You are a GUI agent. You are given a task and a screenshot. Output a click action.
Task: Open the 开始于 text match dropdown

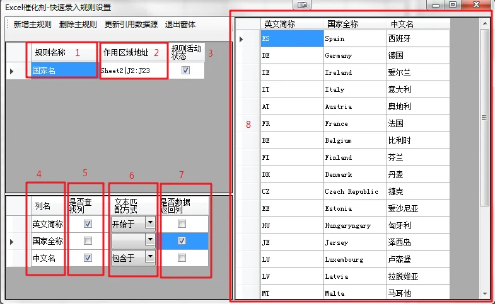tap(150, 223)
